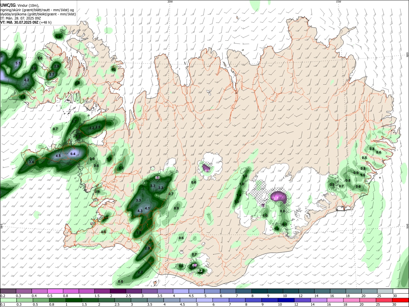Screen dimensions: 409x307
Task: Pick violet rain swatch between 14 and 16
Action: coord(318,300)
